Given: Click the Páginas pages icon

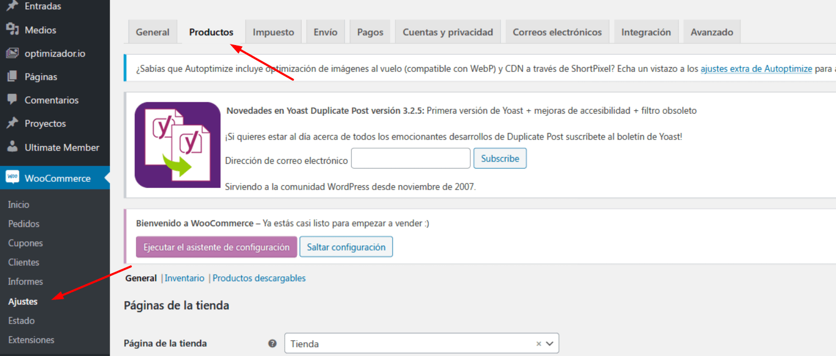Looking at the screenshot, I should [12, 77].
